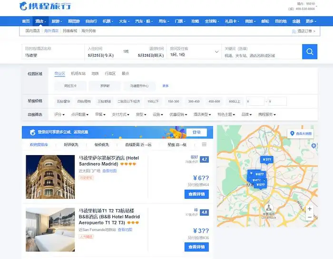This screenshot has width=333, height=259.
Task: Select the 景点 location tab
Action: point(125,74)
